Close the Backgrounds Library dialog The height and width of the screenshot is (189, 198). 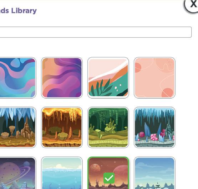pyautogui.click(x=192, y=5)
